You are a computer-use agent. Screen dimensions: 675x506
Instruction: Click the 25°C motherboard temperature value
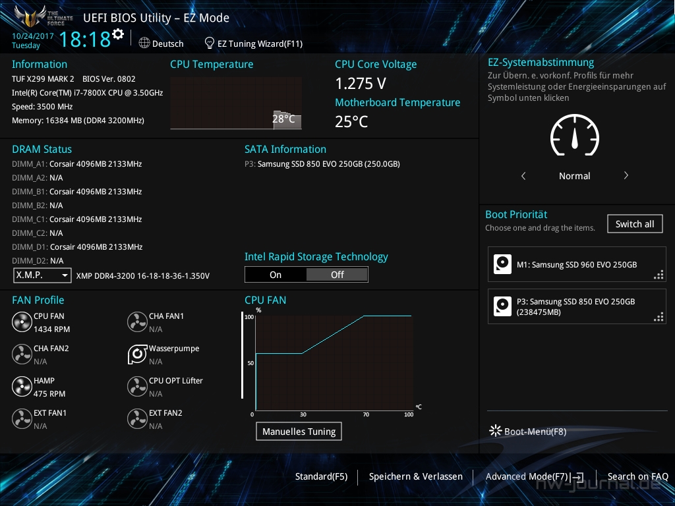pos(352,122)
